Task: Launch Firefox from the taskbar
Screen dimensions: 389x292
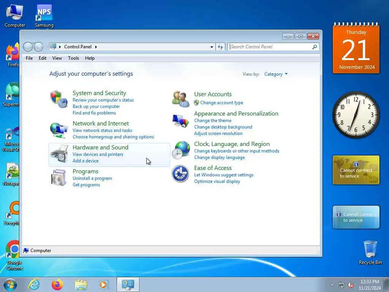Action: pyautogui.click(x=57, y=284)
